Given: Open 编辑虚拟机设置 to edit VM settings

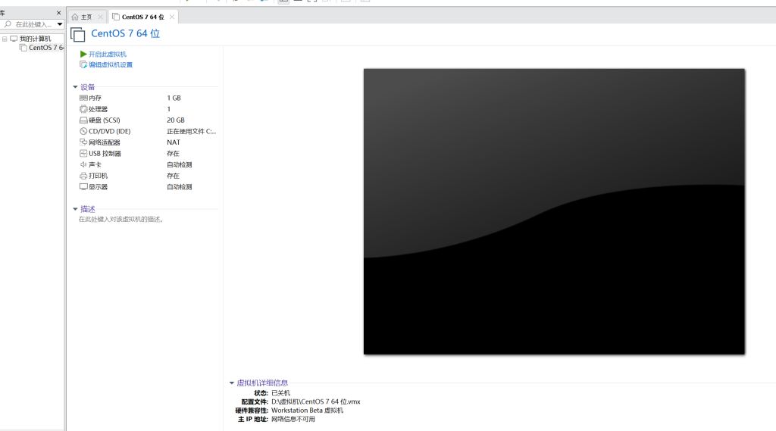Looking at the screenshot, I should 110,65.
